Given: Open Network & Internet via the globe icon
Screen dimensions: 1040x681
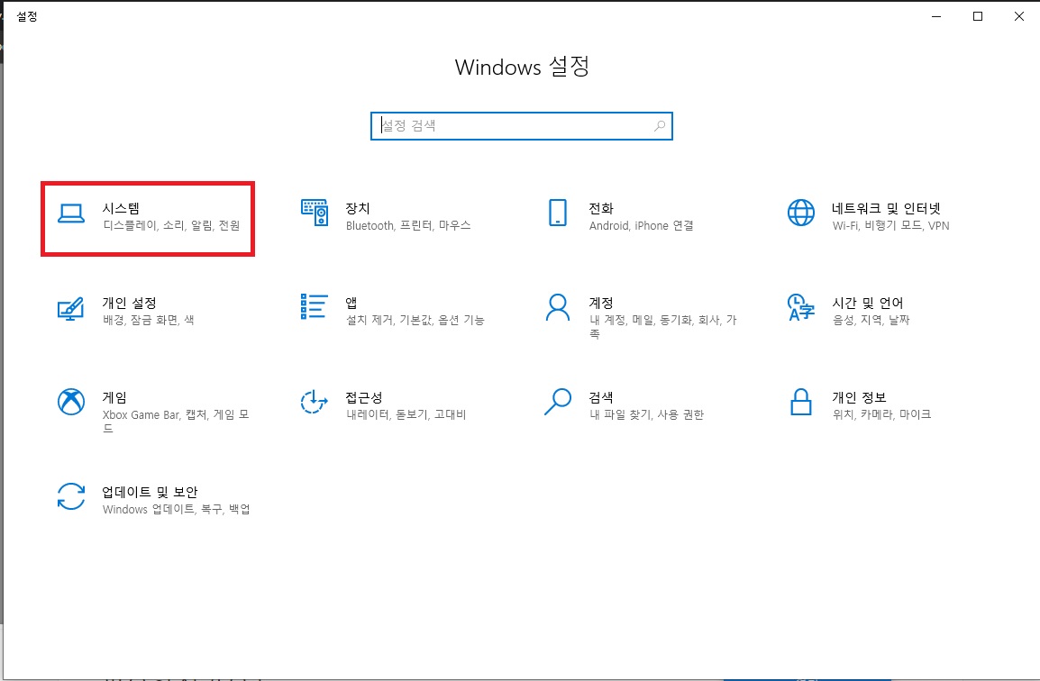Looking at the screenshot, I should [x=800, y=213].
